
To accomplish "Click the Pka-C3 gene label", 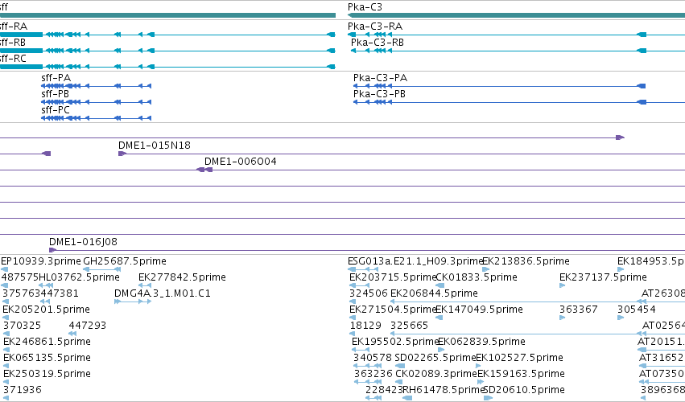I will click(x=365, y=7).
